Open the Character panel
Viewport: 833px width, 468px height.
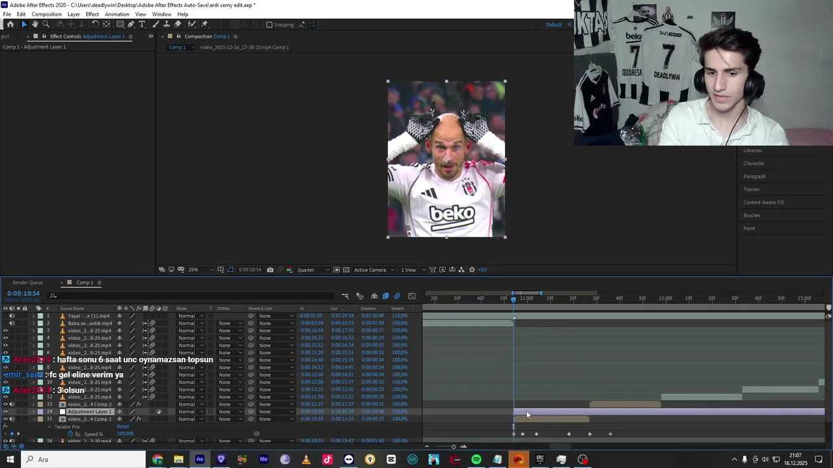coord(754,163)
